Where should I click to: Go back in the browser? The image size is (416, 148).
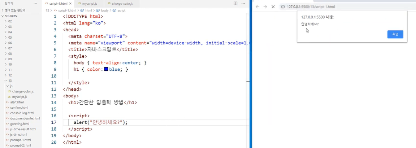click(257, 6)
